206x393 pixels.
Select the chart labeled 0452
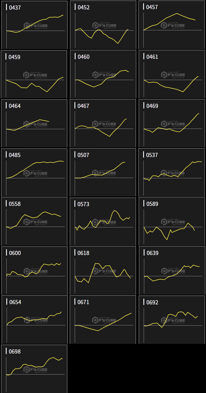click(103, 25)
